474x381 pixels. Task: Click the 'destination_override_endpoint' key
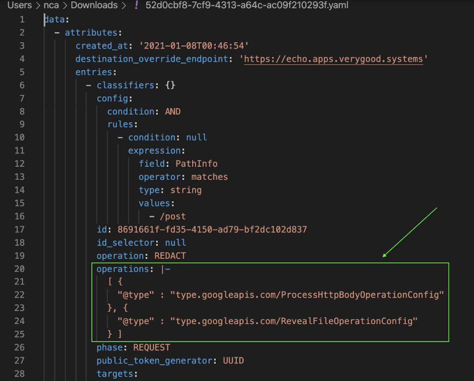click(x=152, y=59)
